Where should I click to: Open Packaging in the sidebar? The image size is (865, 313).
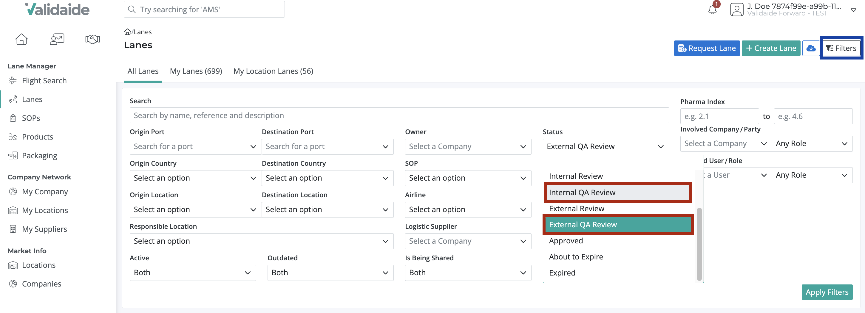39,156
